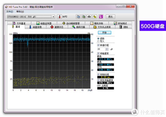Click the 文件基准 tab icon
166x117 pixels.
tap(14, 23)
